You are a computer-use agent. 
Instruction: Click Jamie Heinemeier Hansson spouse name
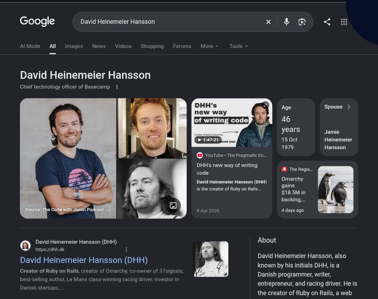pos(338,140)
